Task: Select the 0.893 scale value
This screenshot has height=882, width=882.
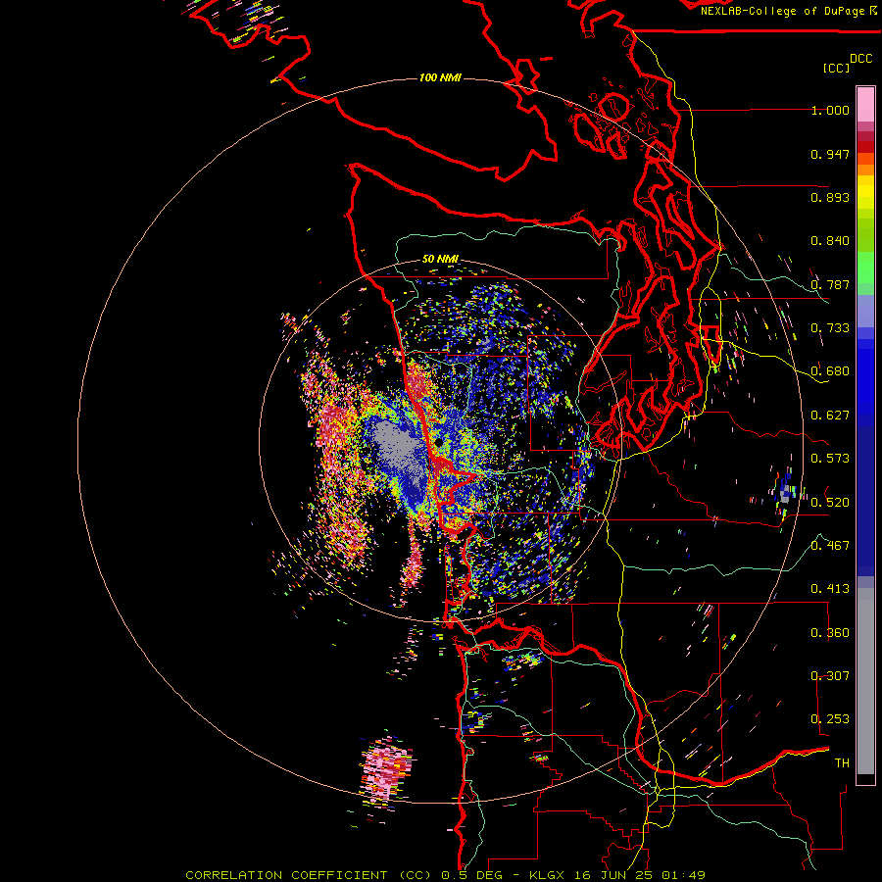Action: pyautogui.click(x=830, y=197)
